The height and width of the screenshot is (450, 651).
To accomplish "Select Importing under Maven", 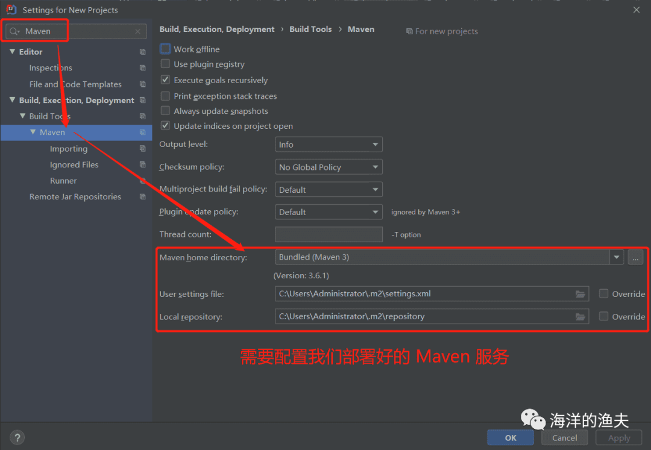I will tap(69, 148).
